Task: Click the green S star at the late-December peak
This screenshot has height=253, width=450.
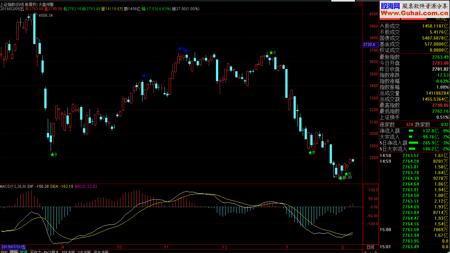Action: 271,53
